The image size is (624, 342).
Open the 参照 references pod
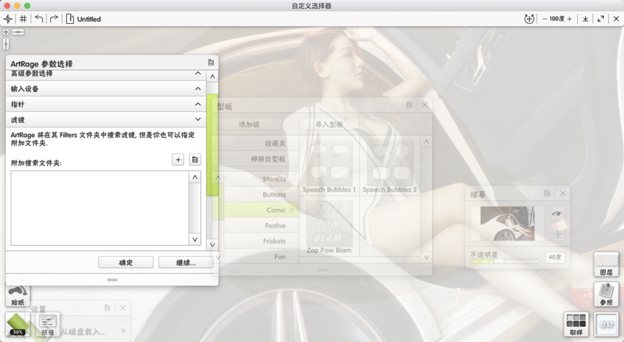pos(606,294)
